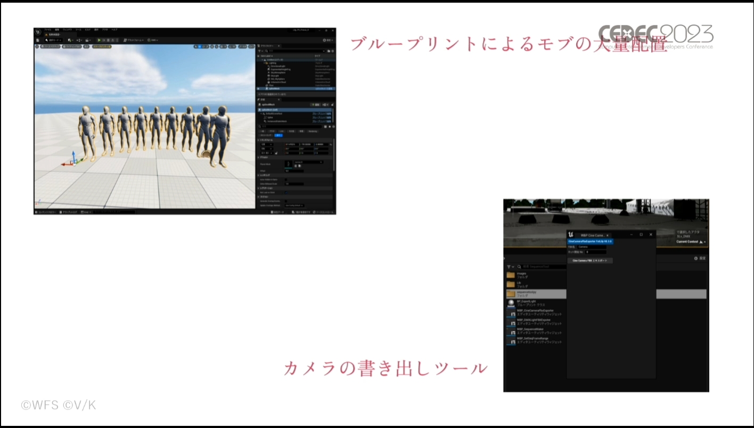Open the ファイル menu

click(47, 30)
